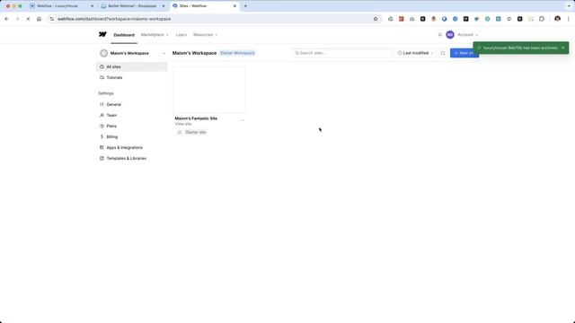Stop loading the page

pyautogui.click(x=28, y=19)
